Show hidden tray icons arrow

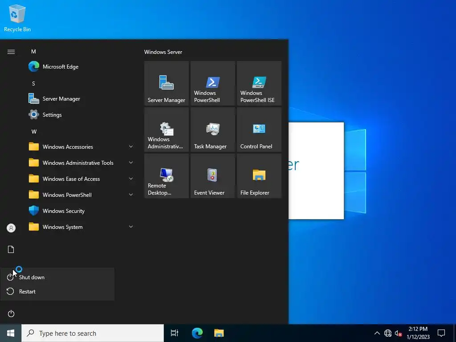pyautogui.click(x=377, y=333)
